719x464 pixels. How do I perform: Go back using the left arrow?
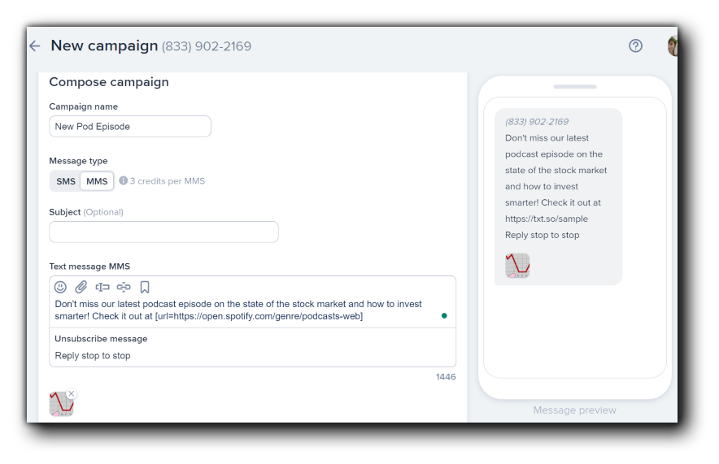click(34, 46)
